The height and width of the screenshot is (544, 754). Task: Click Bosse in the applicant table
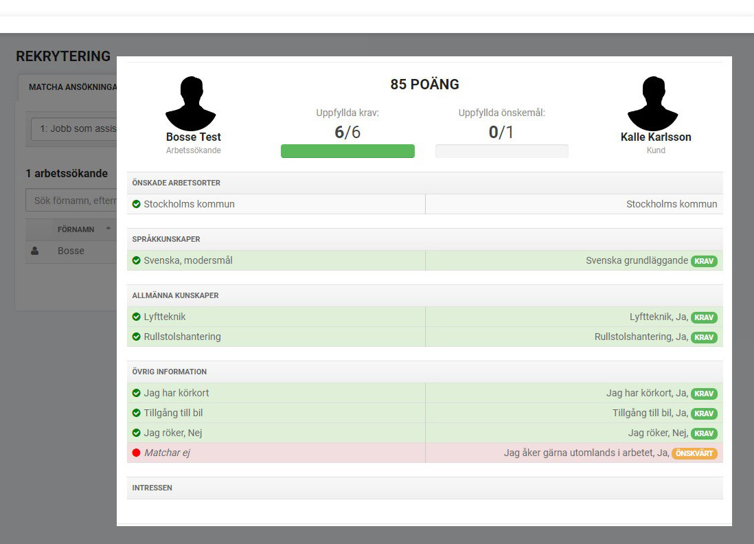(x=71, y=251)
